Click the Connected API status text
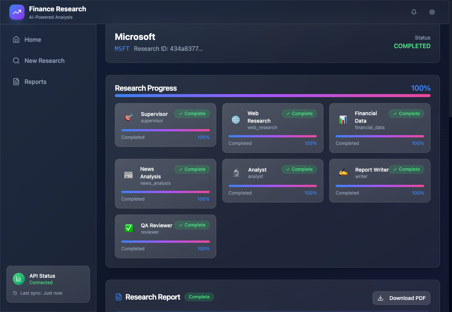The image size is (452, 312). tap(41, 283)
